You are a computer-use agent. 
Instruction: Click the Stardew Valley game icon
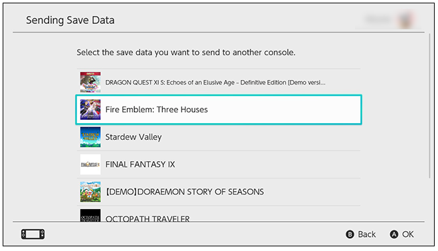click(x=90, y=137)
